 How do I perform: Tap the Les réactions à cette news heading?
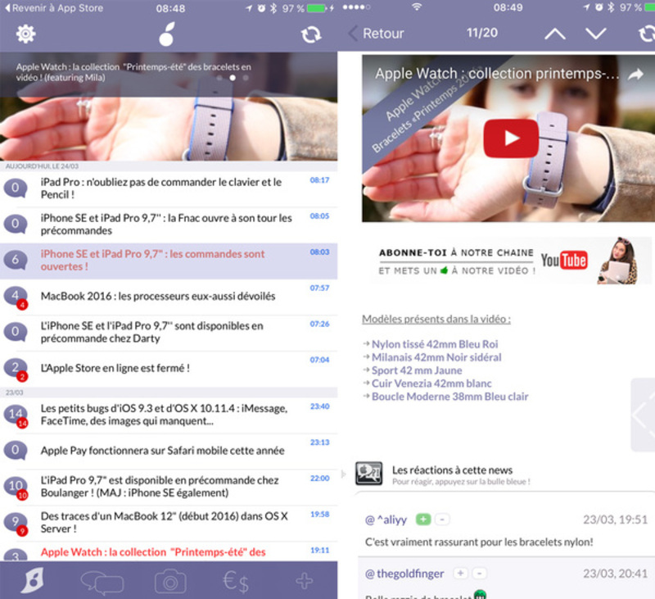click(x=452, y=470)
